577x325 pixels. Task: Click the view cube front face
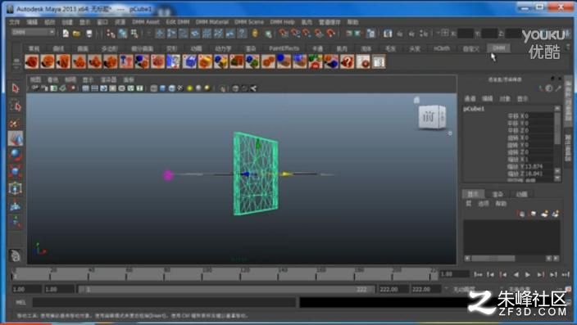[x=429, y=117]
